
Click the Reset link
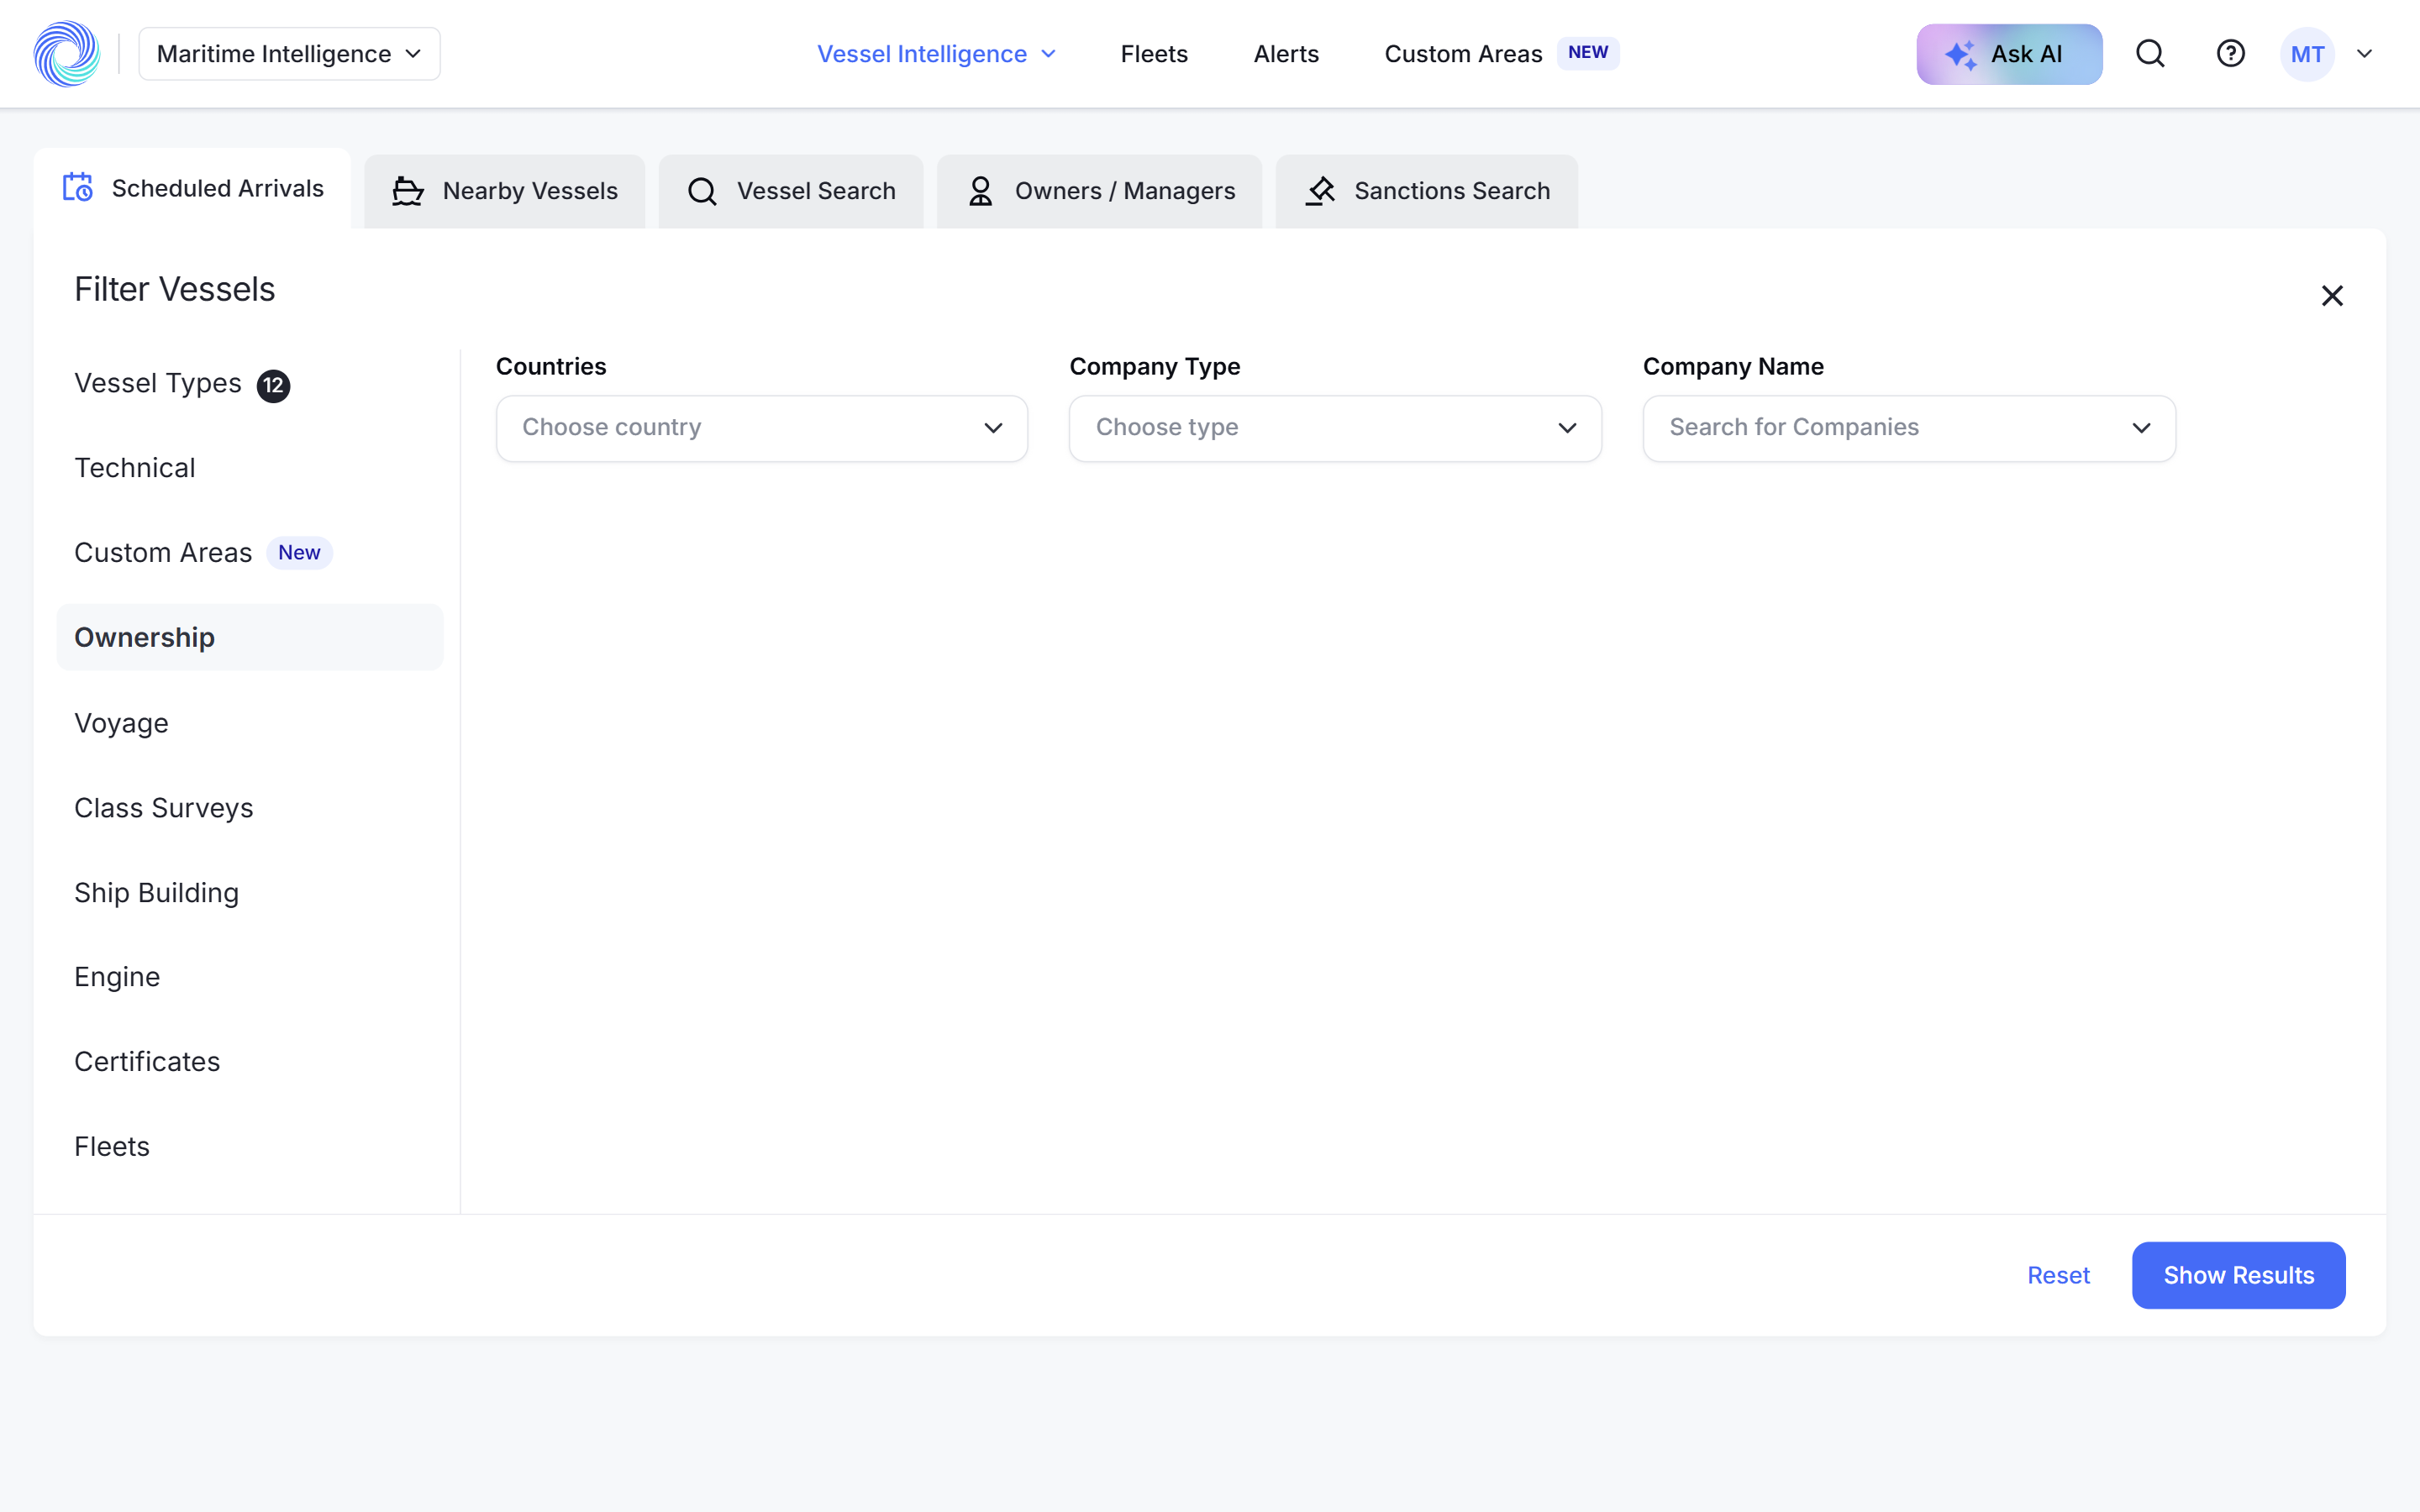point(2058,1275)
